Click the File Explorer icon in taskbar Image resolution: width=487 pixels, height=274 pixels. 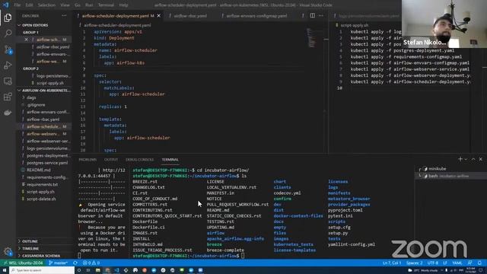[x=98, y=270]
